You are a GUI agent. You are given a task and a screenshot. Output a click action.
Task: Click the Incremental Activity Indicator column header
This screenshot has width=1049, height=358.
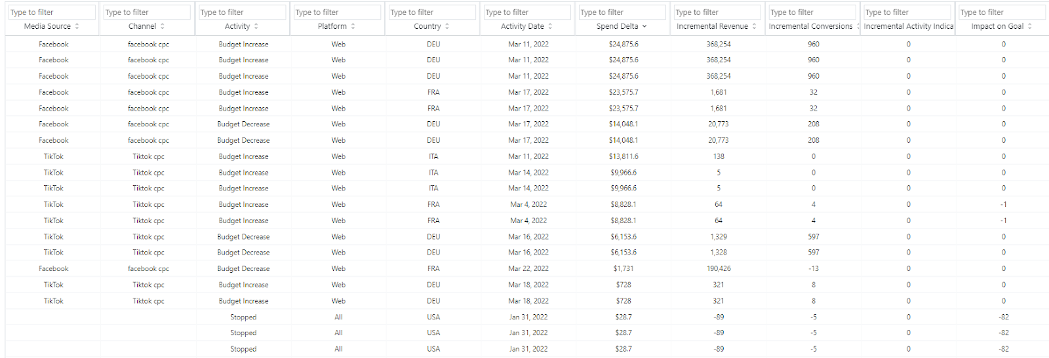click(908, 26)
